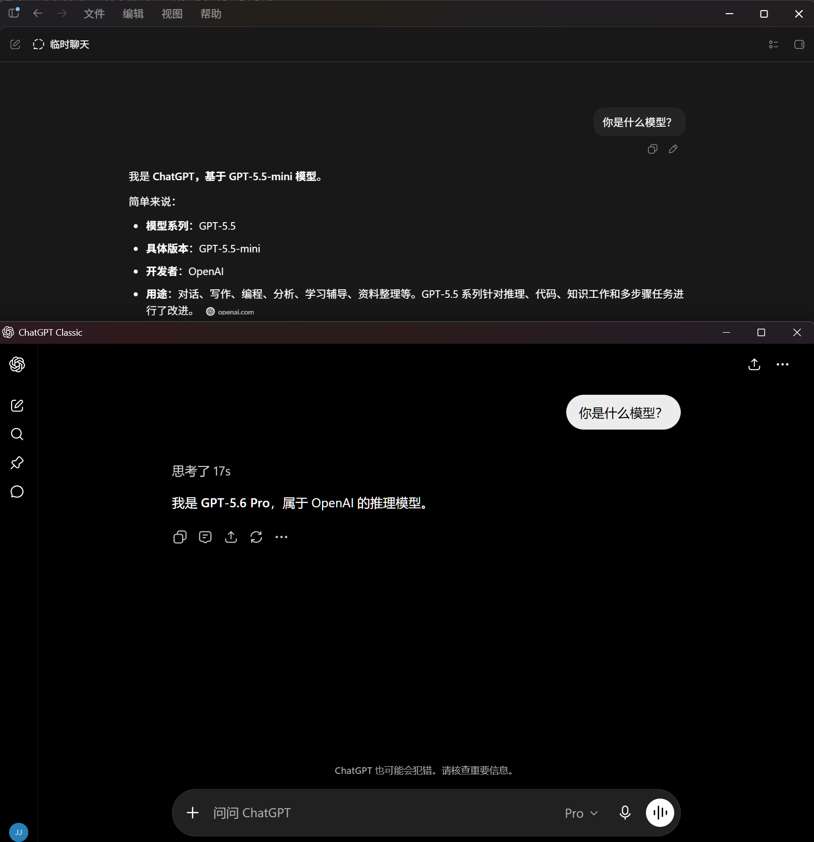This screenshot has width=814, height=842.
Task: Copy the GPT-5.6 Pro response
Action: [x=180, y=537]
